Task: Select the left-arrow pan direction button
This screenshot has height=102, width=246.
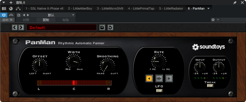Action: [149, 78]
